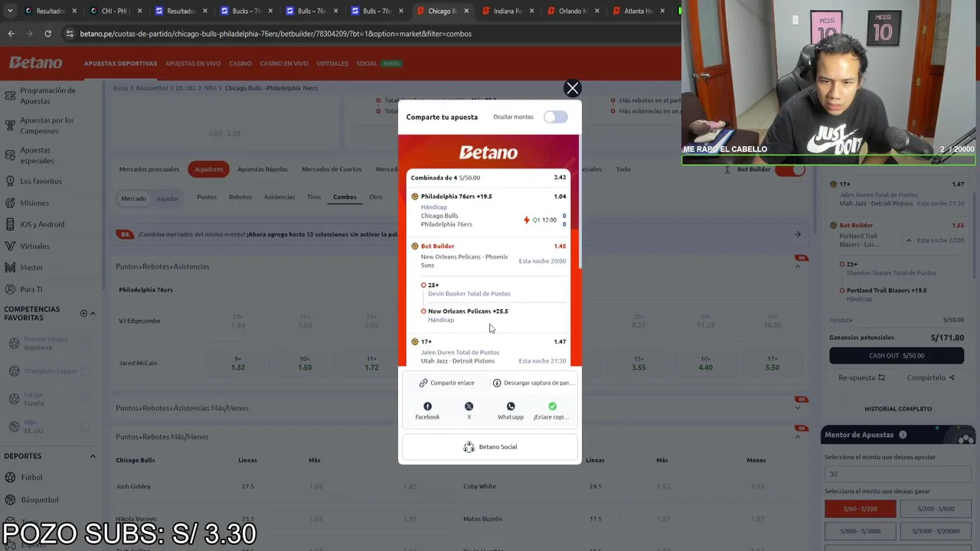The width and height of the screenshot is (980, 551).
Task: Check the LaLiga España checkbox
Action: (x=86, y=399)
